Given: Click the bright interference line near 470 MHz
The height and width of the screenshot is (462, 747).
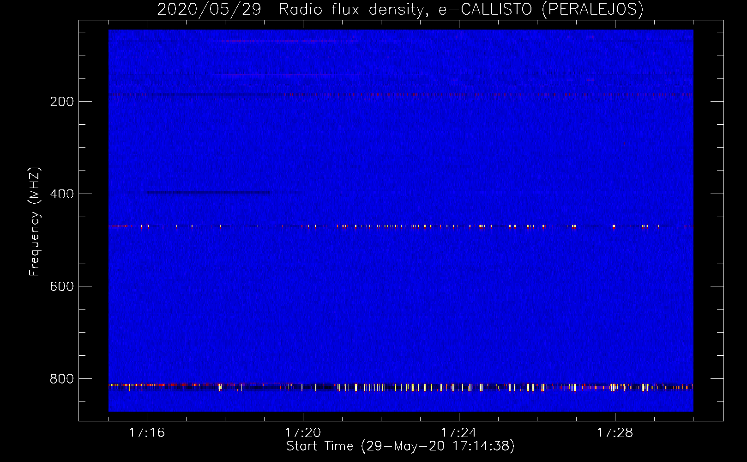Looking at the screenshot, I should 401,226.
